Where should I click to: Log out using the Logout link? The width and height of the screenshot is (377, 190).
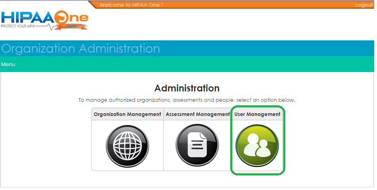364,5
